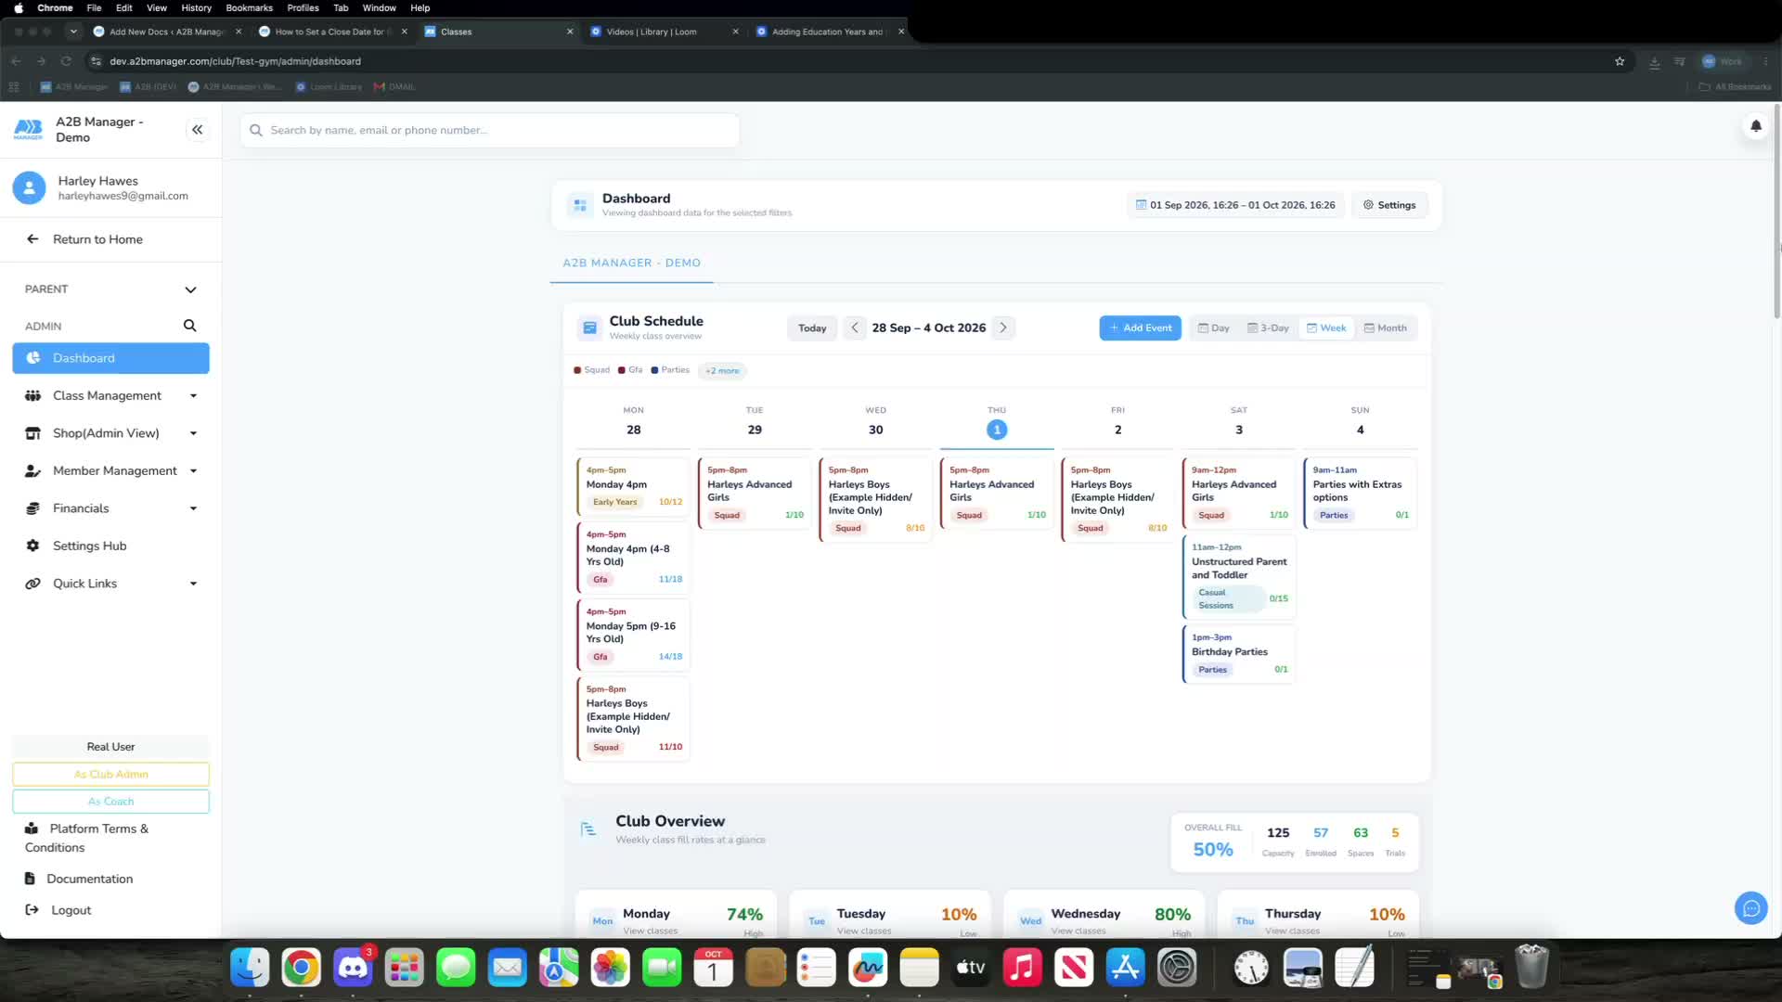Screen dimensions: 1782x1002
Task: Click the Add Event button
Action: pos(1140,328)
